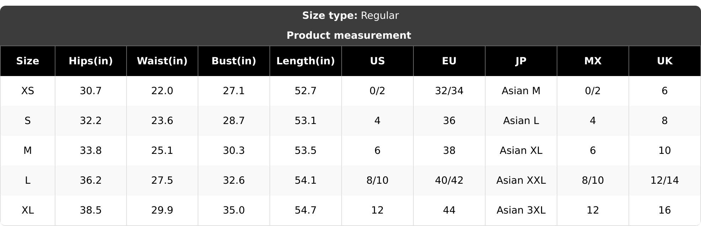Select the JP column header
Screen dimensions: 701x226
521,61
